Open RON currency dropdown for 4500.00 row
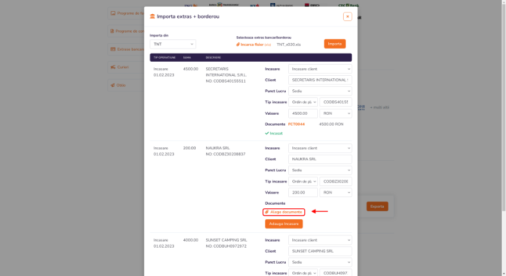Image resolution: width=506 pixels, height=276 pixels. click(336, 113)
